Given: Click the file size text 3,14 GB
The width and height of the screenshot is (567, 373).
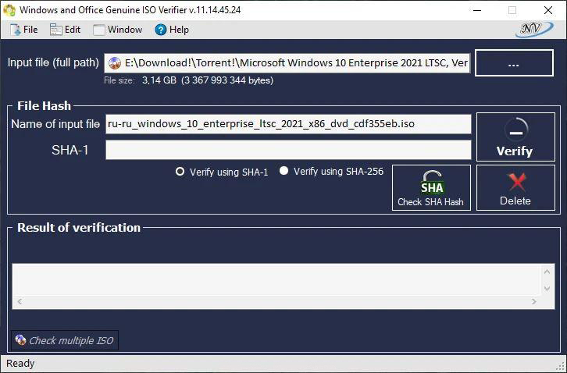Looking at the screenshot, I should pos(159,80).
